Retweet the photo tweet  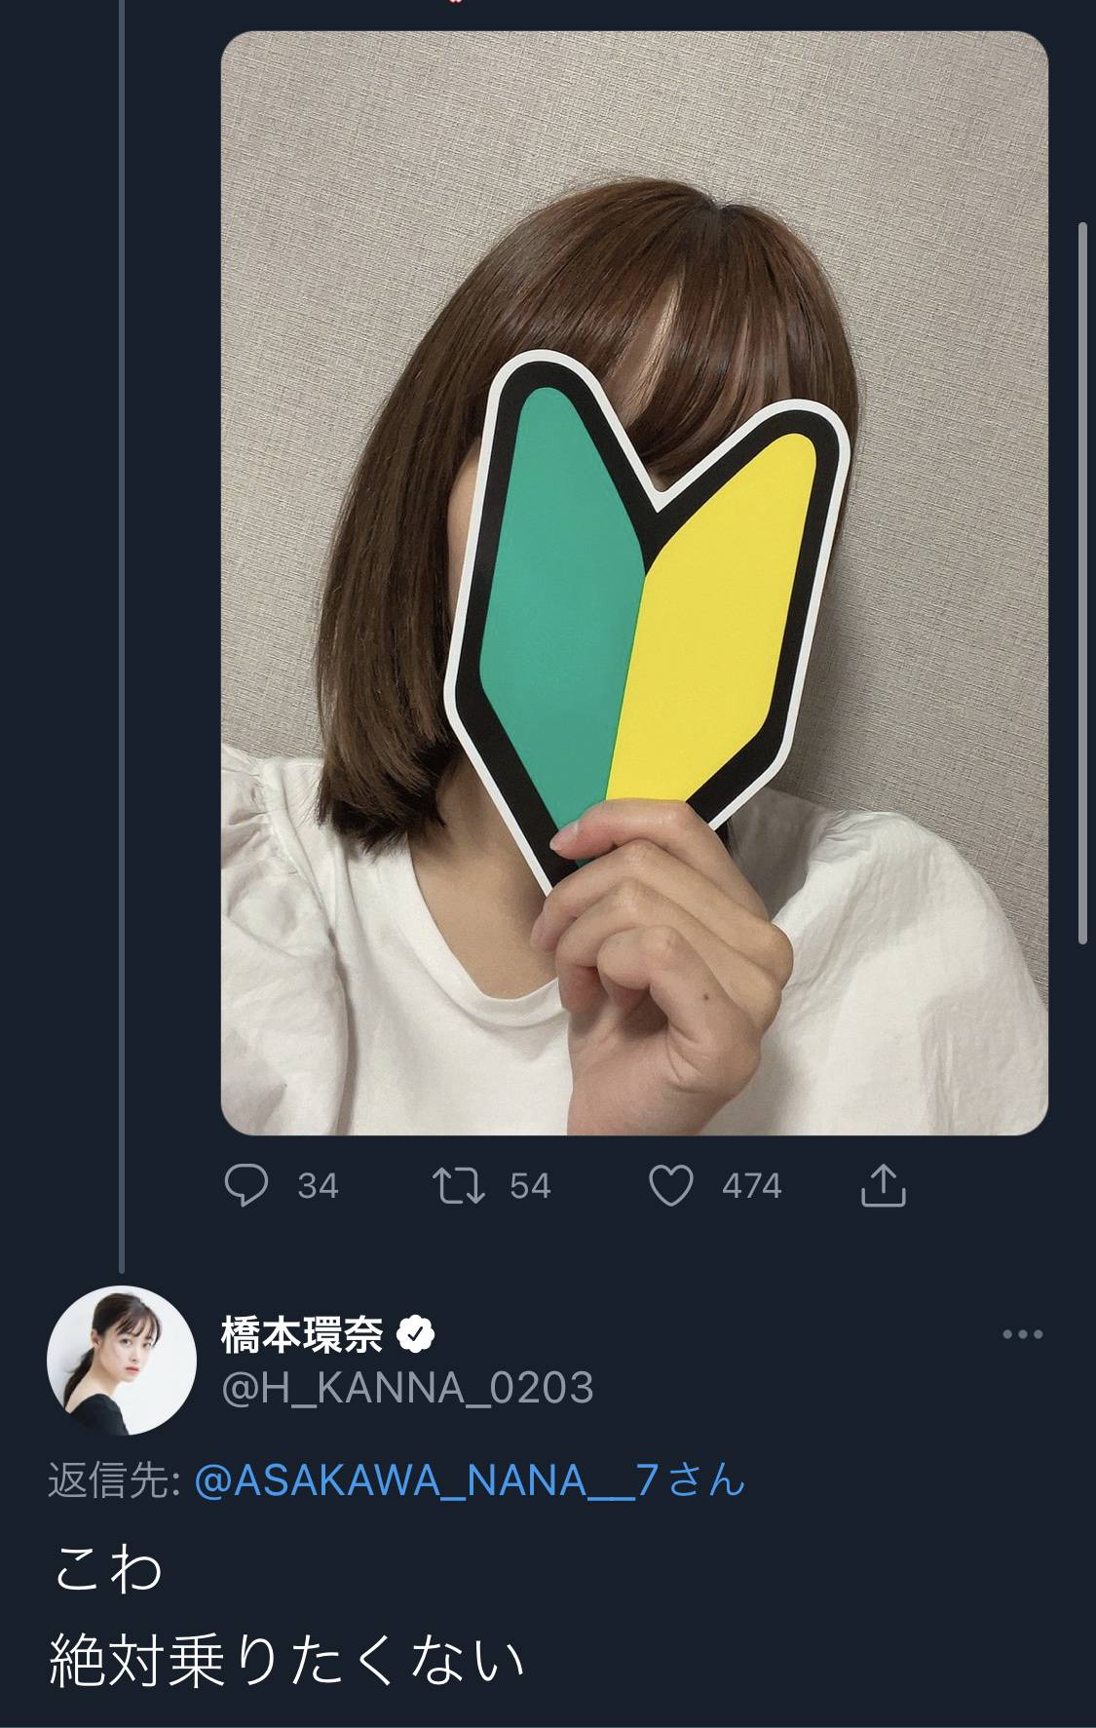tap(459, 1185)
